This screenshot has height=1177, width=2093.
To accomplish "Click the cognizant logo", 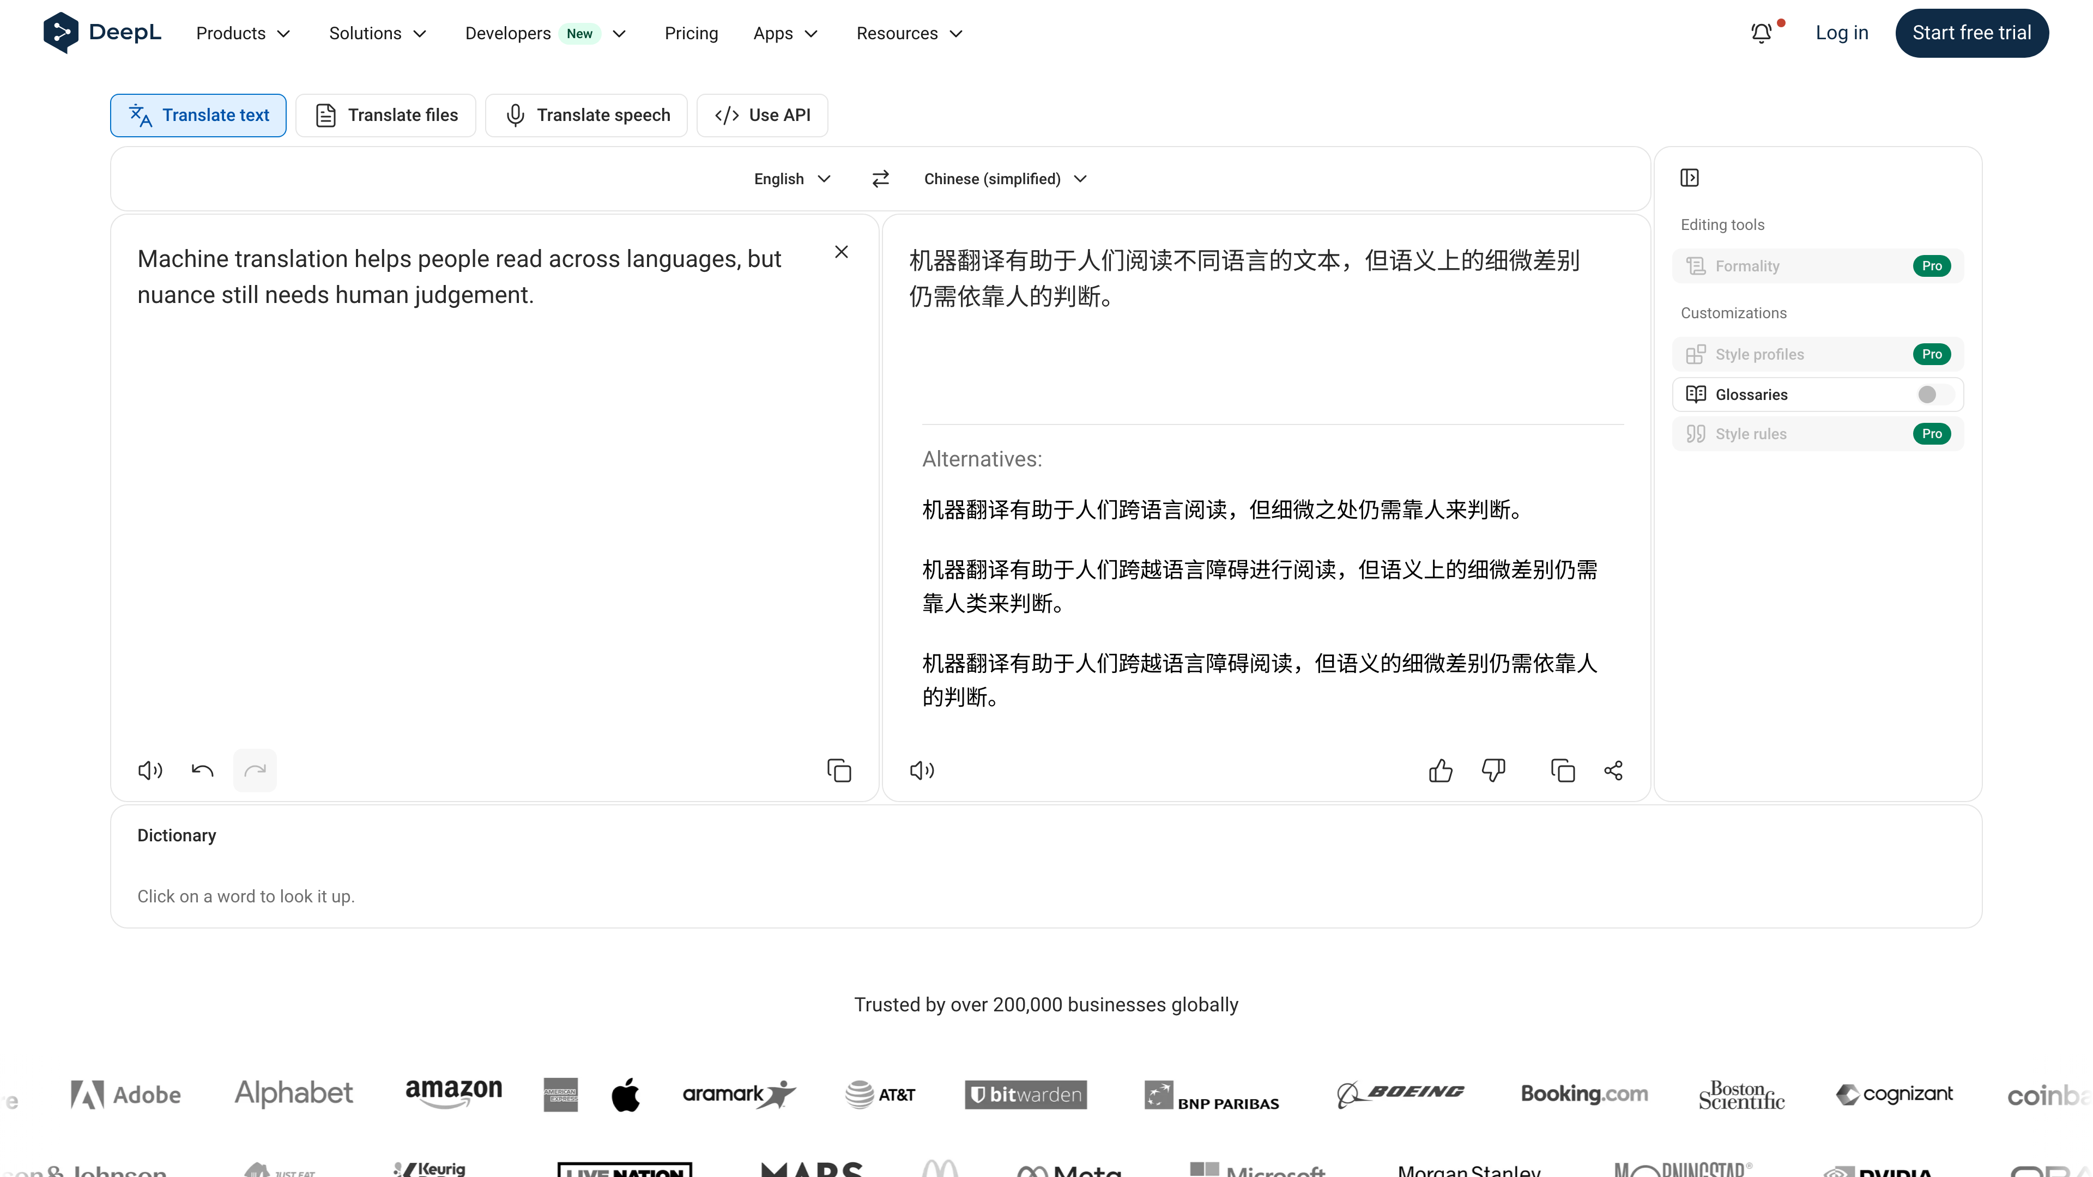I will 1894,1094.
